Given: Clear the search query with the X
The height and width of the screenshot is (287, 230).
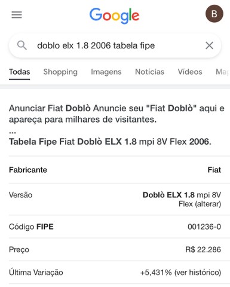Looking at the screenshot, I should 209,45.
